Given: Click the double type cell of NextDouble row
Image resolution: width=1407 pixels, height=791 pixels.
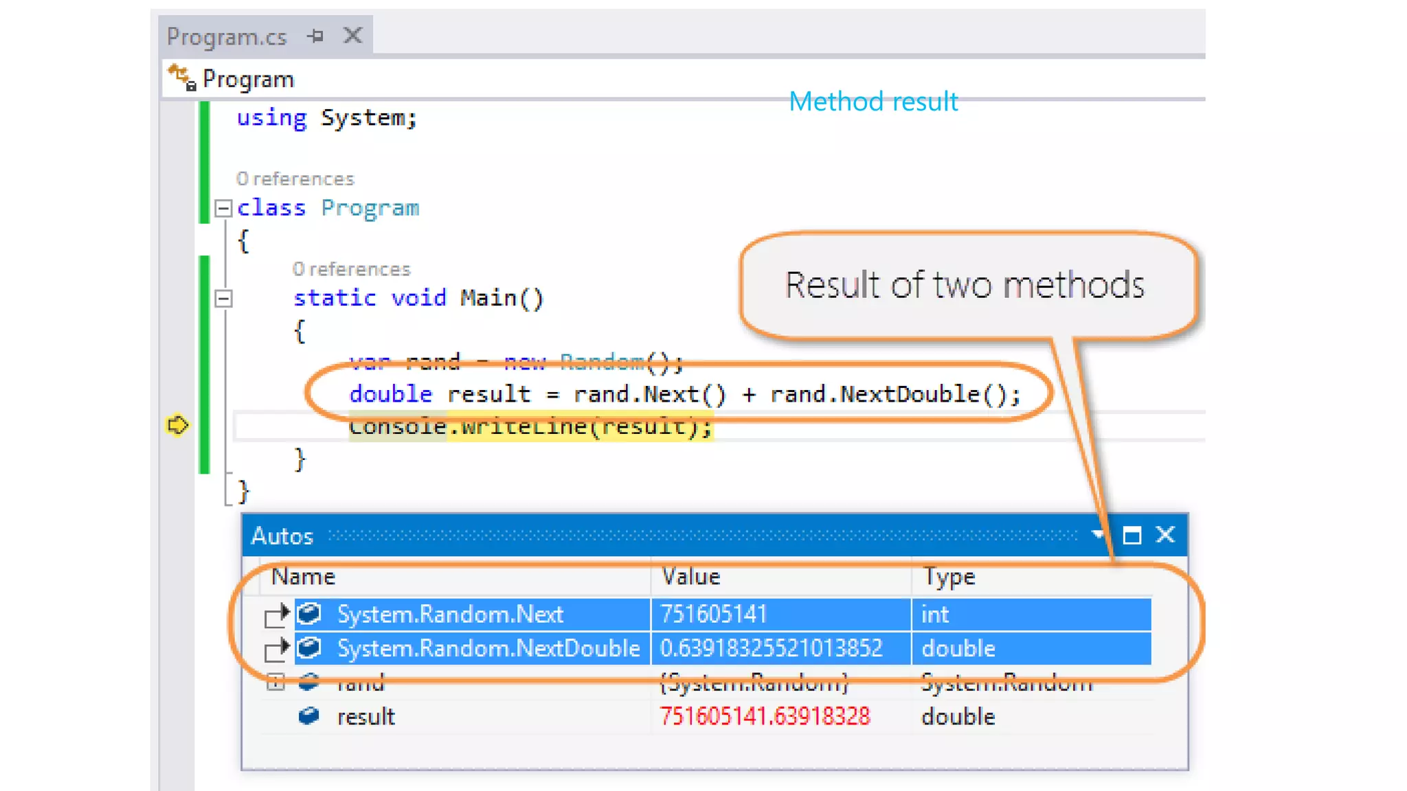Looking at the screenshot, I should [x=1032, y=648].
